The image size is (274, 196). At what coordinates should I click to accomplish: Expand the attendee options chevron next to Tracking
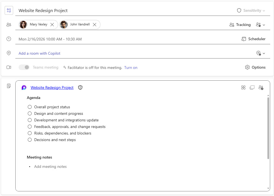click(260, 25)
